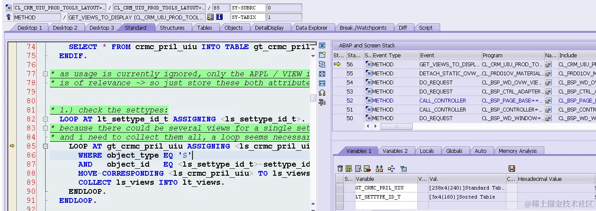596x211 pixels.
Task: Close the source code tool using X icon
Action: pos(322,46)
